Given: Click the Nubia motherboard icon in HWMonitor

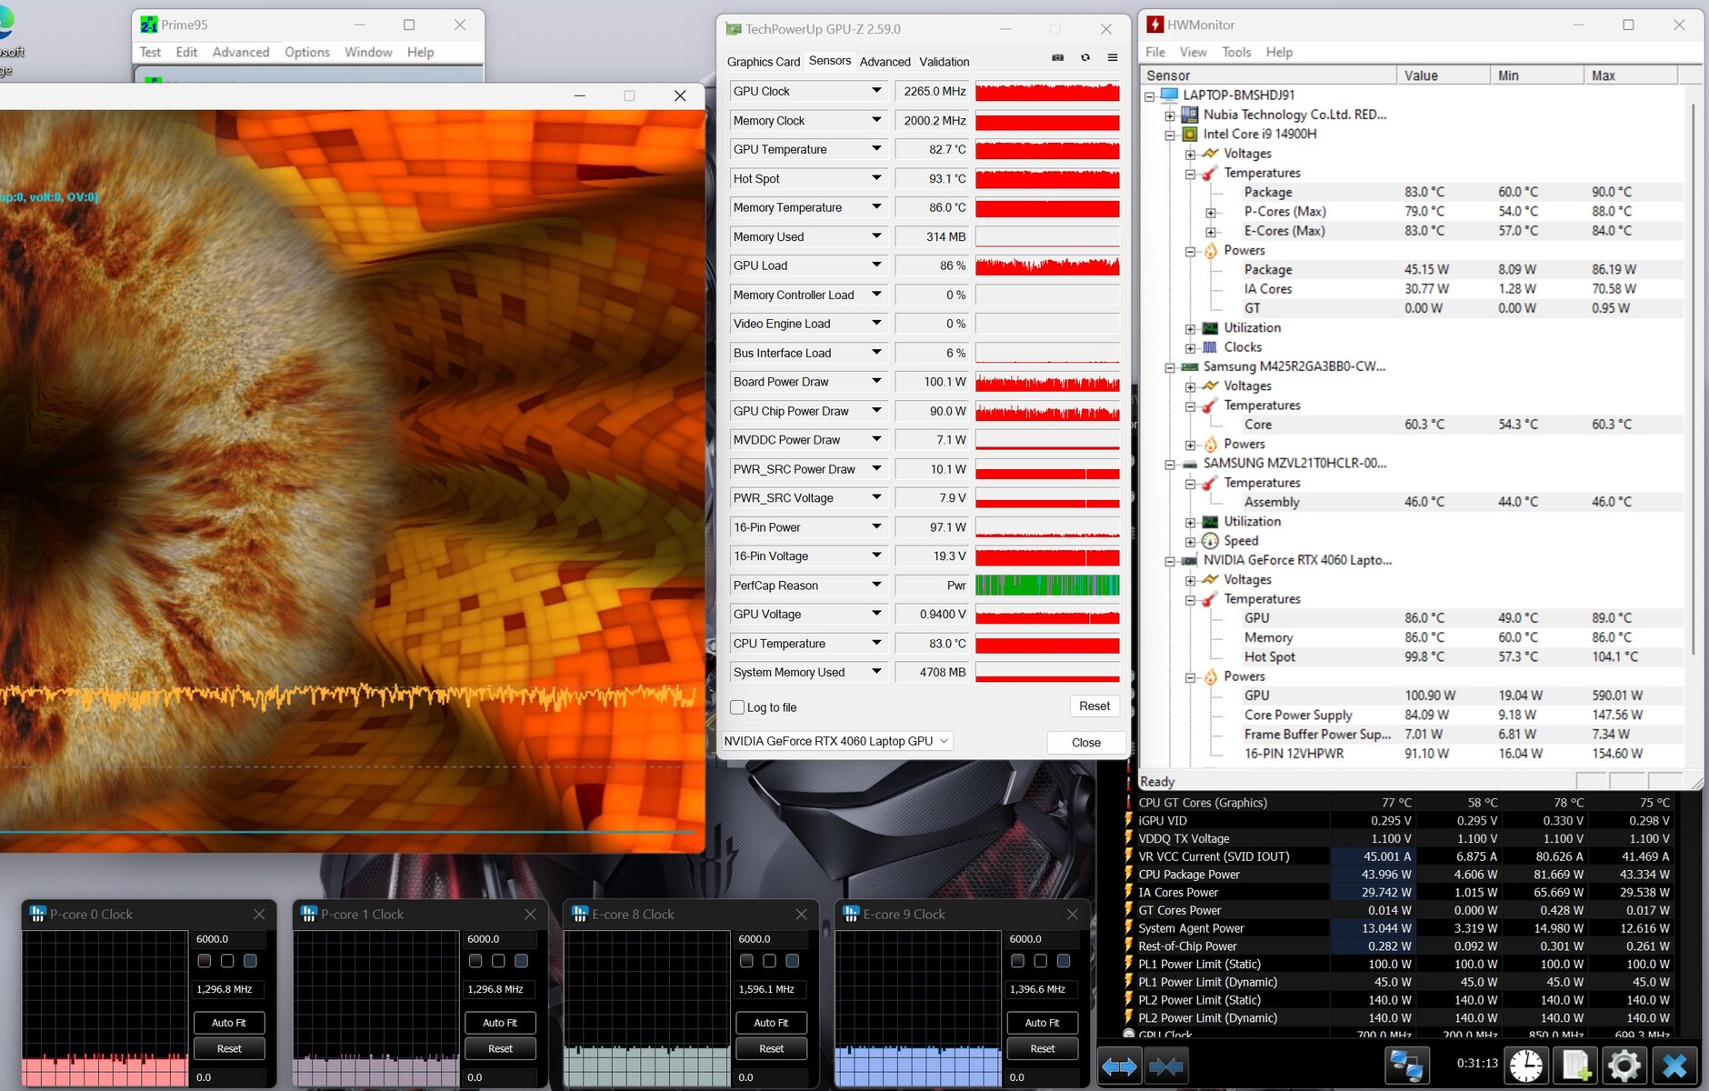Looking at the screenshot, I should 1189,115.
